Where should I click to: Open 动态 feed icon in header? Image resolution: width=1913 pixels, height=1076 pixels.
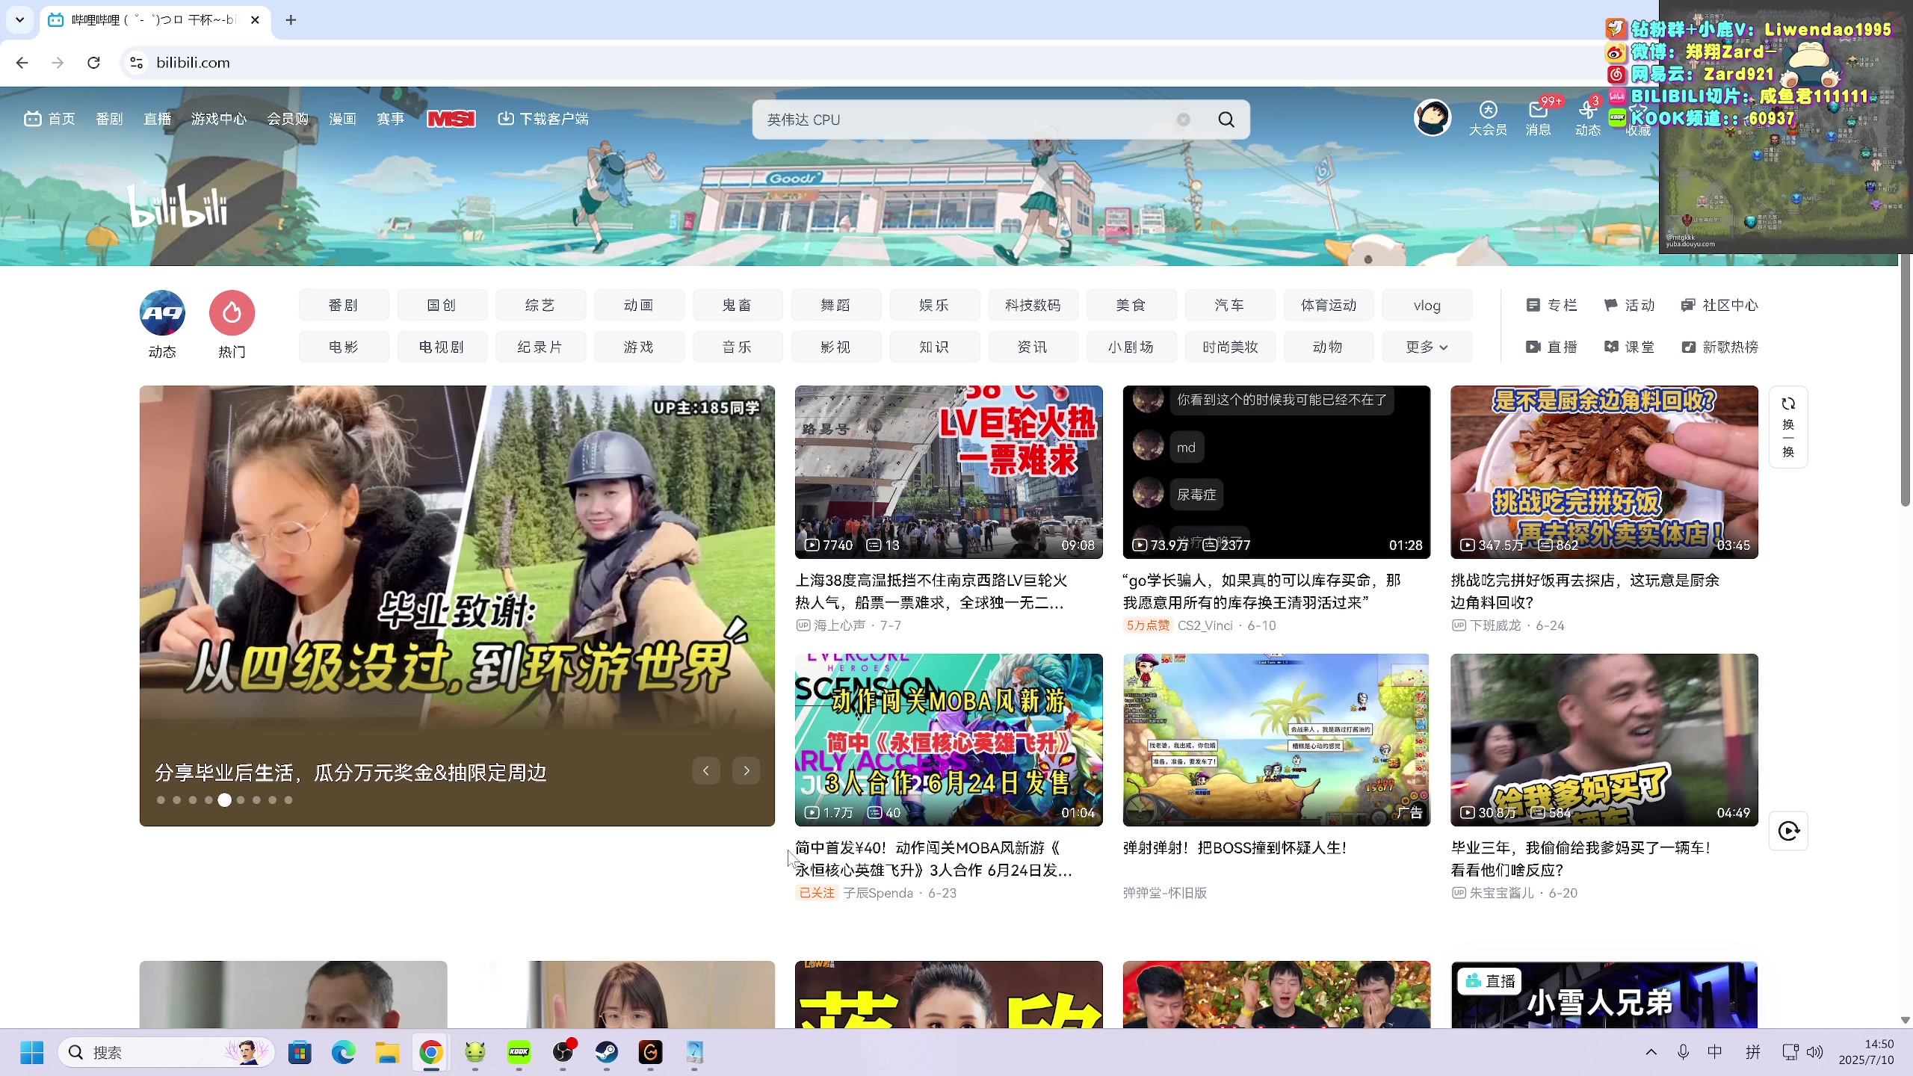pyautogui.click(x=1588, y=119)
